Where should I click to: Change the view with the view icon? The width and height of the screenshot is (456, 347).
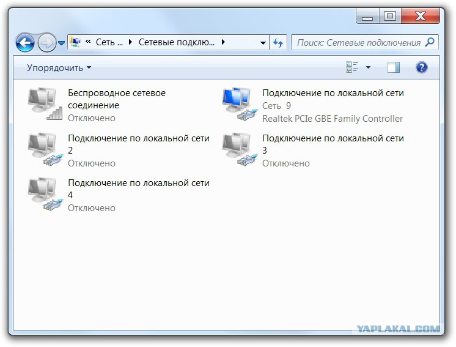click(x=352, y=67)
